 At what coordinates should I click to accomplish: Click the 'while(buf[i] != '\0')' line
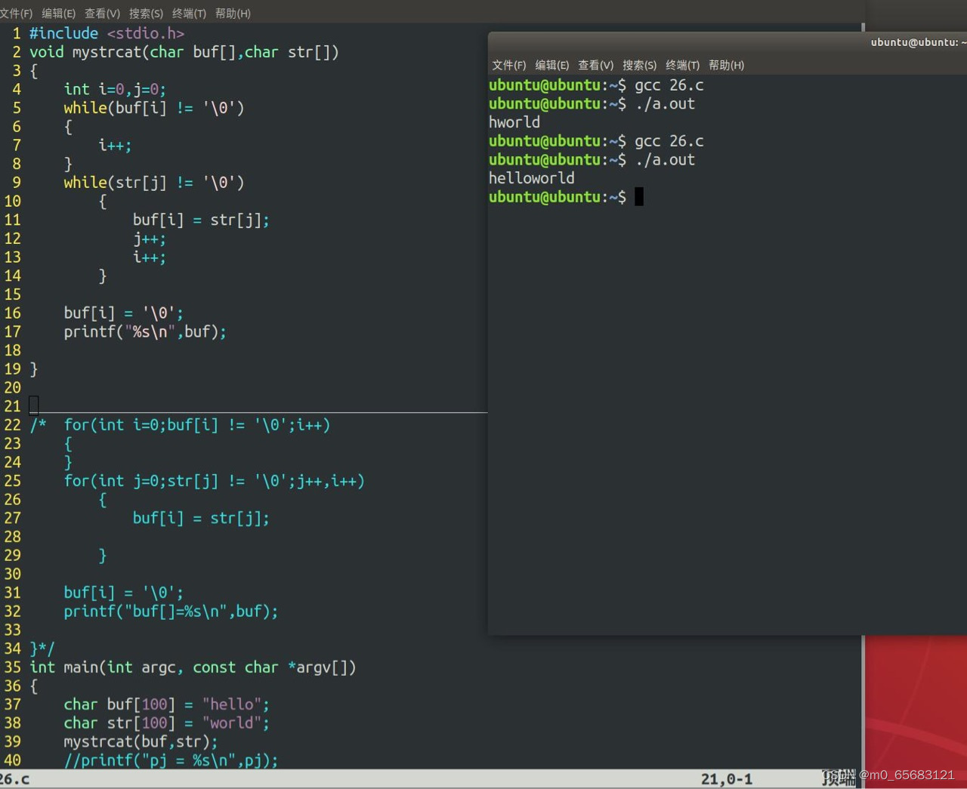[154, 108]
